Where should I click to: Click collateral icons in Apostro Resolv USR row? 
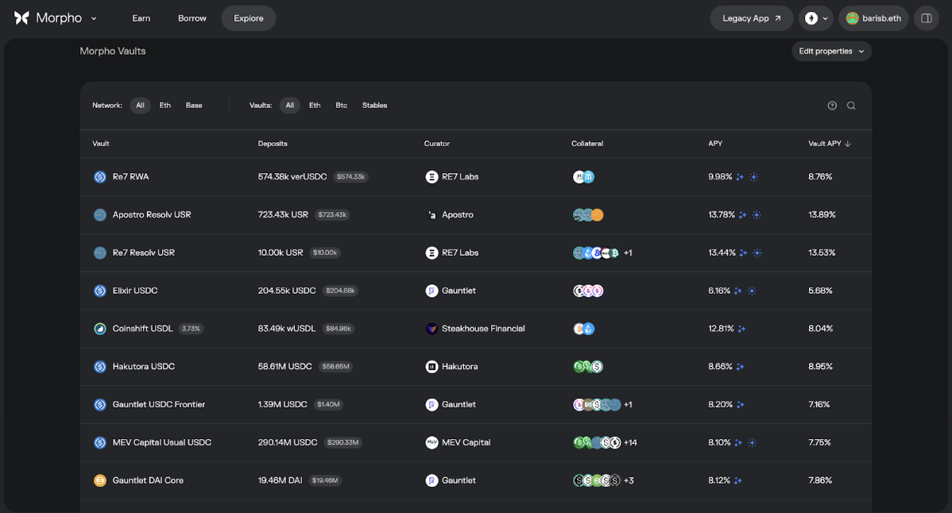588,214
